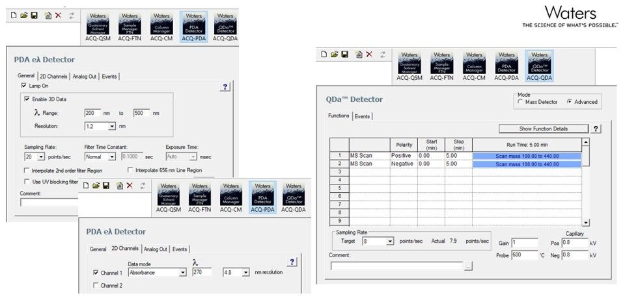This screenshot has height=300, width=625.
Task: Toggle Enable 3D Data checkbox
Action: pos(27,99)
